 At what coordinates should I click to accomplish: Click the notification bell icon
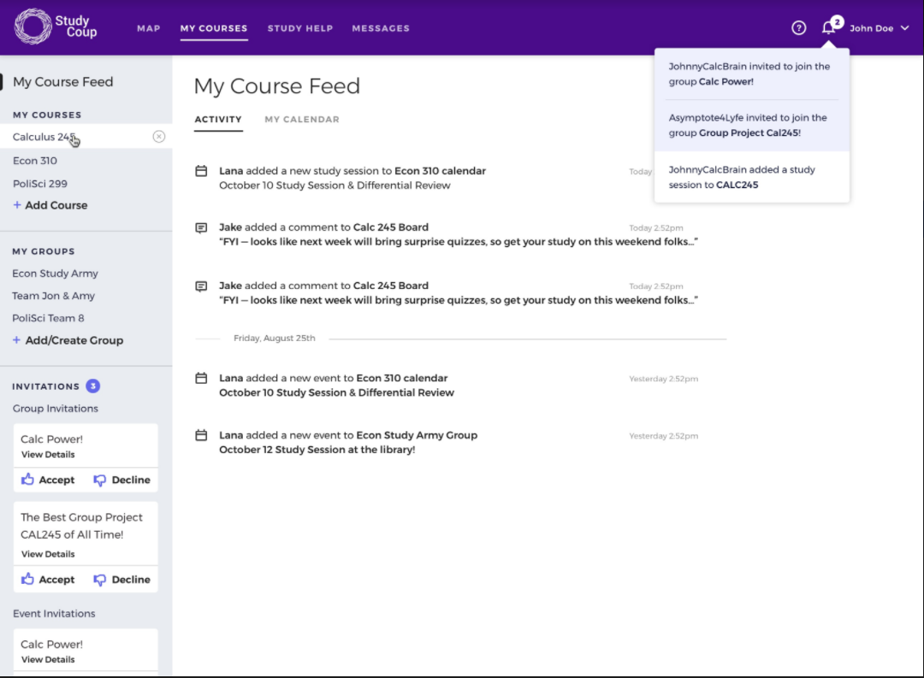point(827,28)
